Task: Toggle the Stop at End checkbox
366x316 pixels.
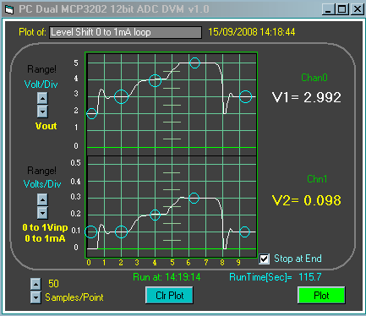Action: click(x=265, y=259)
